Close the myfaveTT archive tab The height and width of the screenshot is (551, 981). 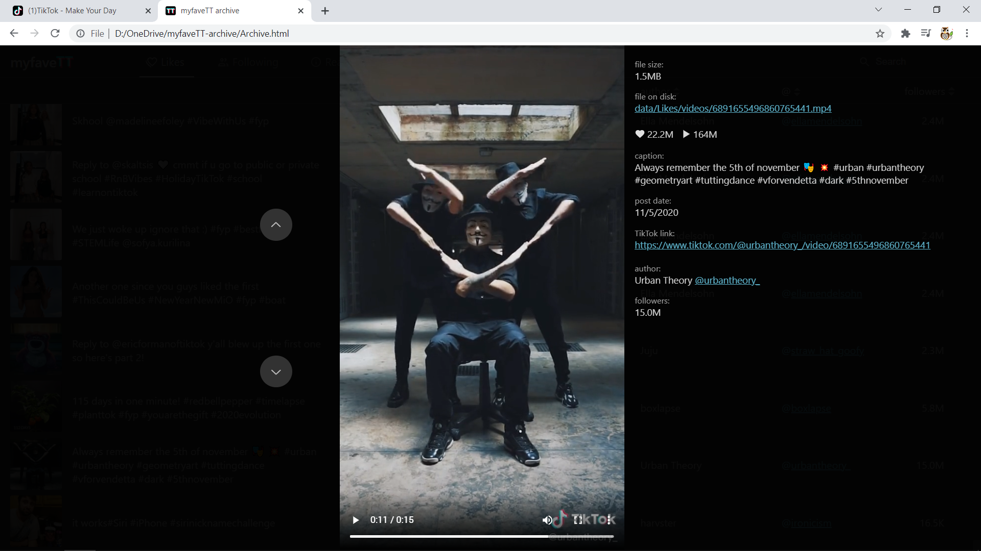point(300,11)
